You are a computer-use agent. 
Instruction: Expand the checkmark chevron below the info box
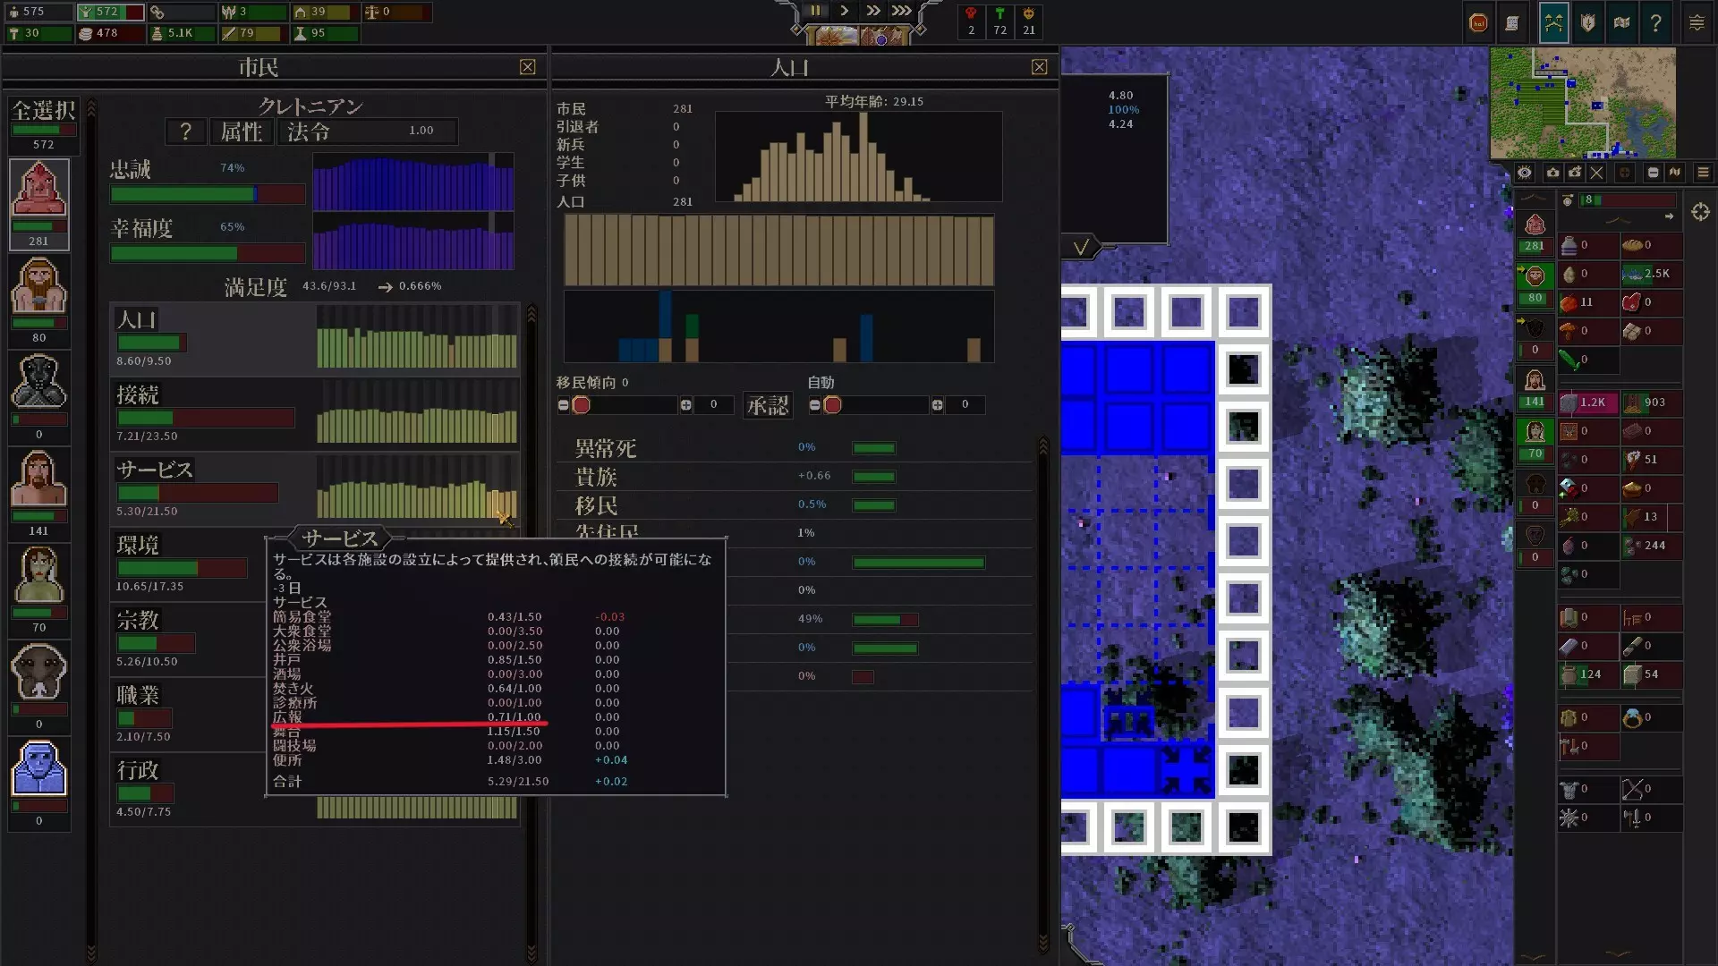pyautogui.click(x=1081, y=247)
